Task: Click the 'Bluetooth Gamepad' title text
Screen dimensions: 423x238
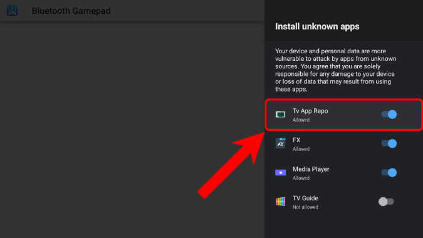Action: tap(71, 11)
